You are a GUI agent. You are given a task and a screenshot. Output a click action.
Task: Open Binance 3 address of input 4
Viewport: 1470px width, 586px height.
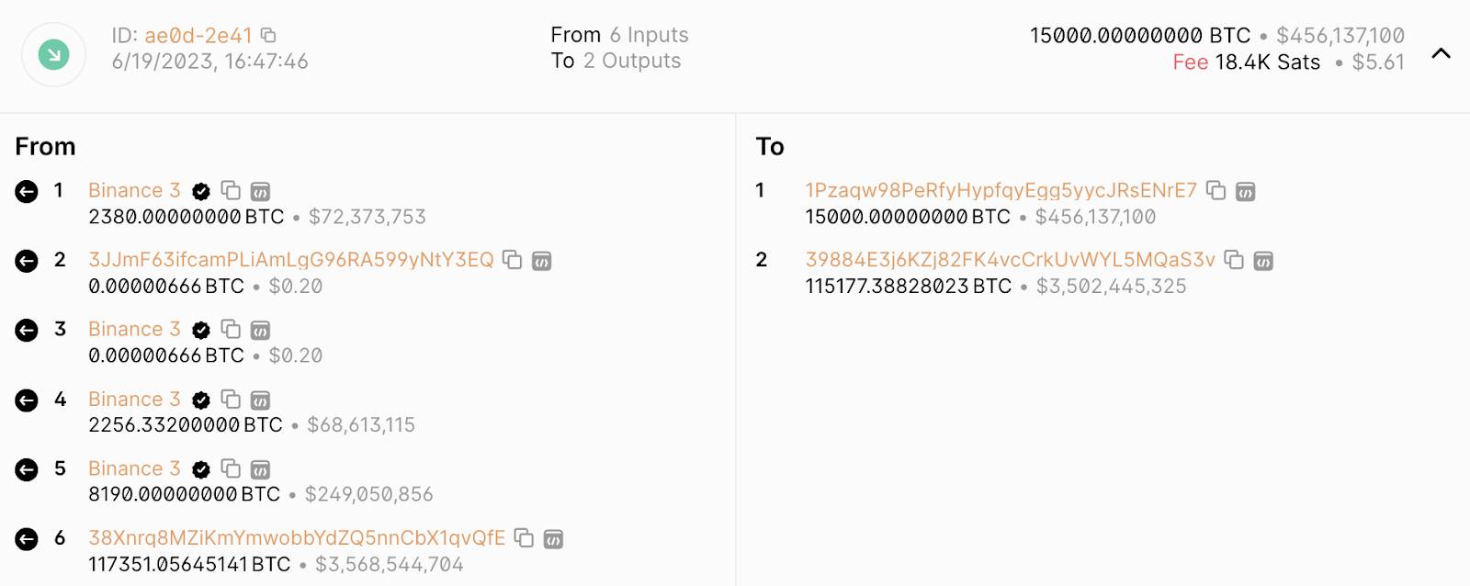134,399
